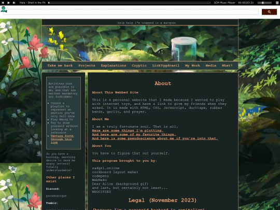
Task: Open the my favorite things link
Action: click(134, 134)
